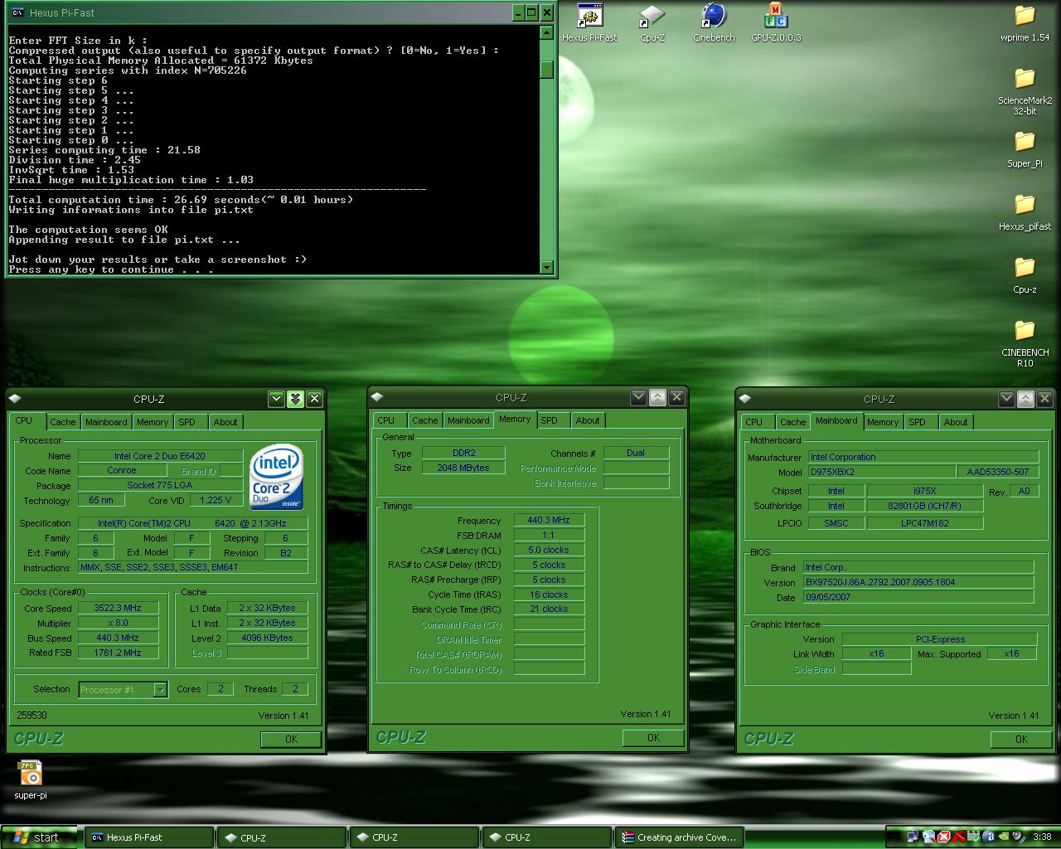Click the 'Creating archive Cove...' taskbar button
Screen dimensions: 1061x849
coord(680,837)
